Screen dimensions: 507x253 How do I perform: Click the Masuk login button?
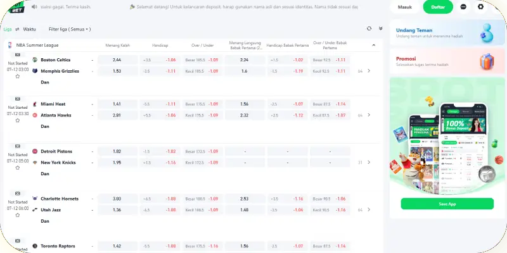point(405,7)
